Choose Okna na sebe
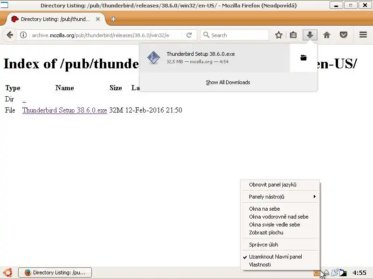The width and height of the screenshot is (373, 279). [280, 209]
